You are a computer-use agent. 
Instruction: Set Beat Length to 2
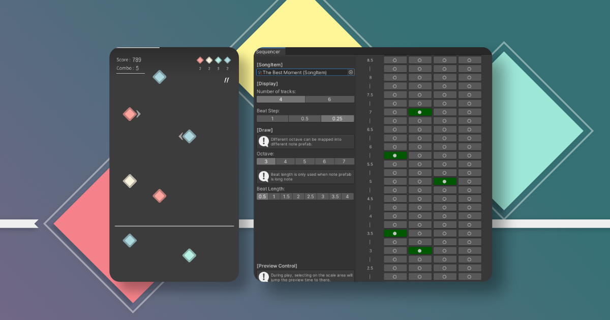tap(298, 196)
